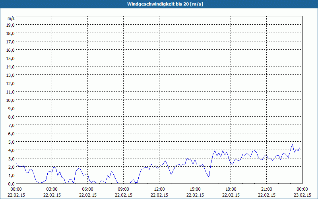Click the "4,0" y-axis label
Image resolution: width=318 pixels, height=199 pixels.
[x=12, y=150]
